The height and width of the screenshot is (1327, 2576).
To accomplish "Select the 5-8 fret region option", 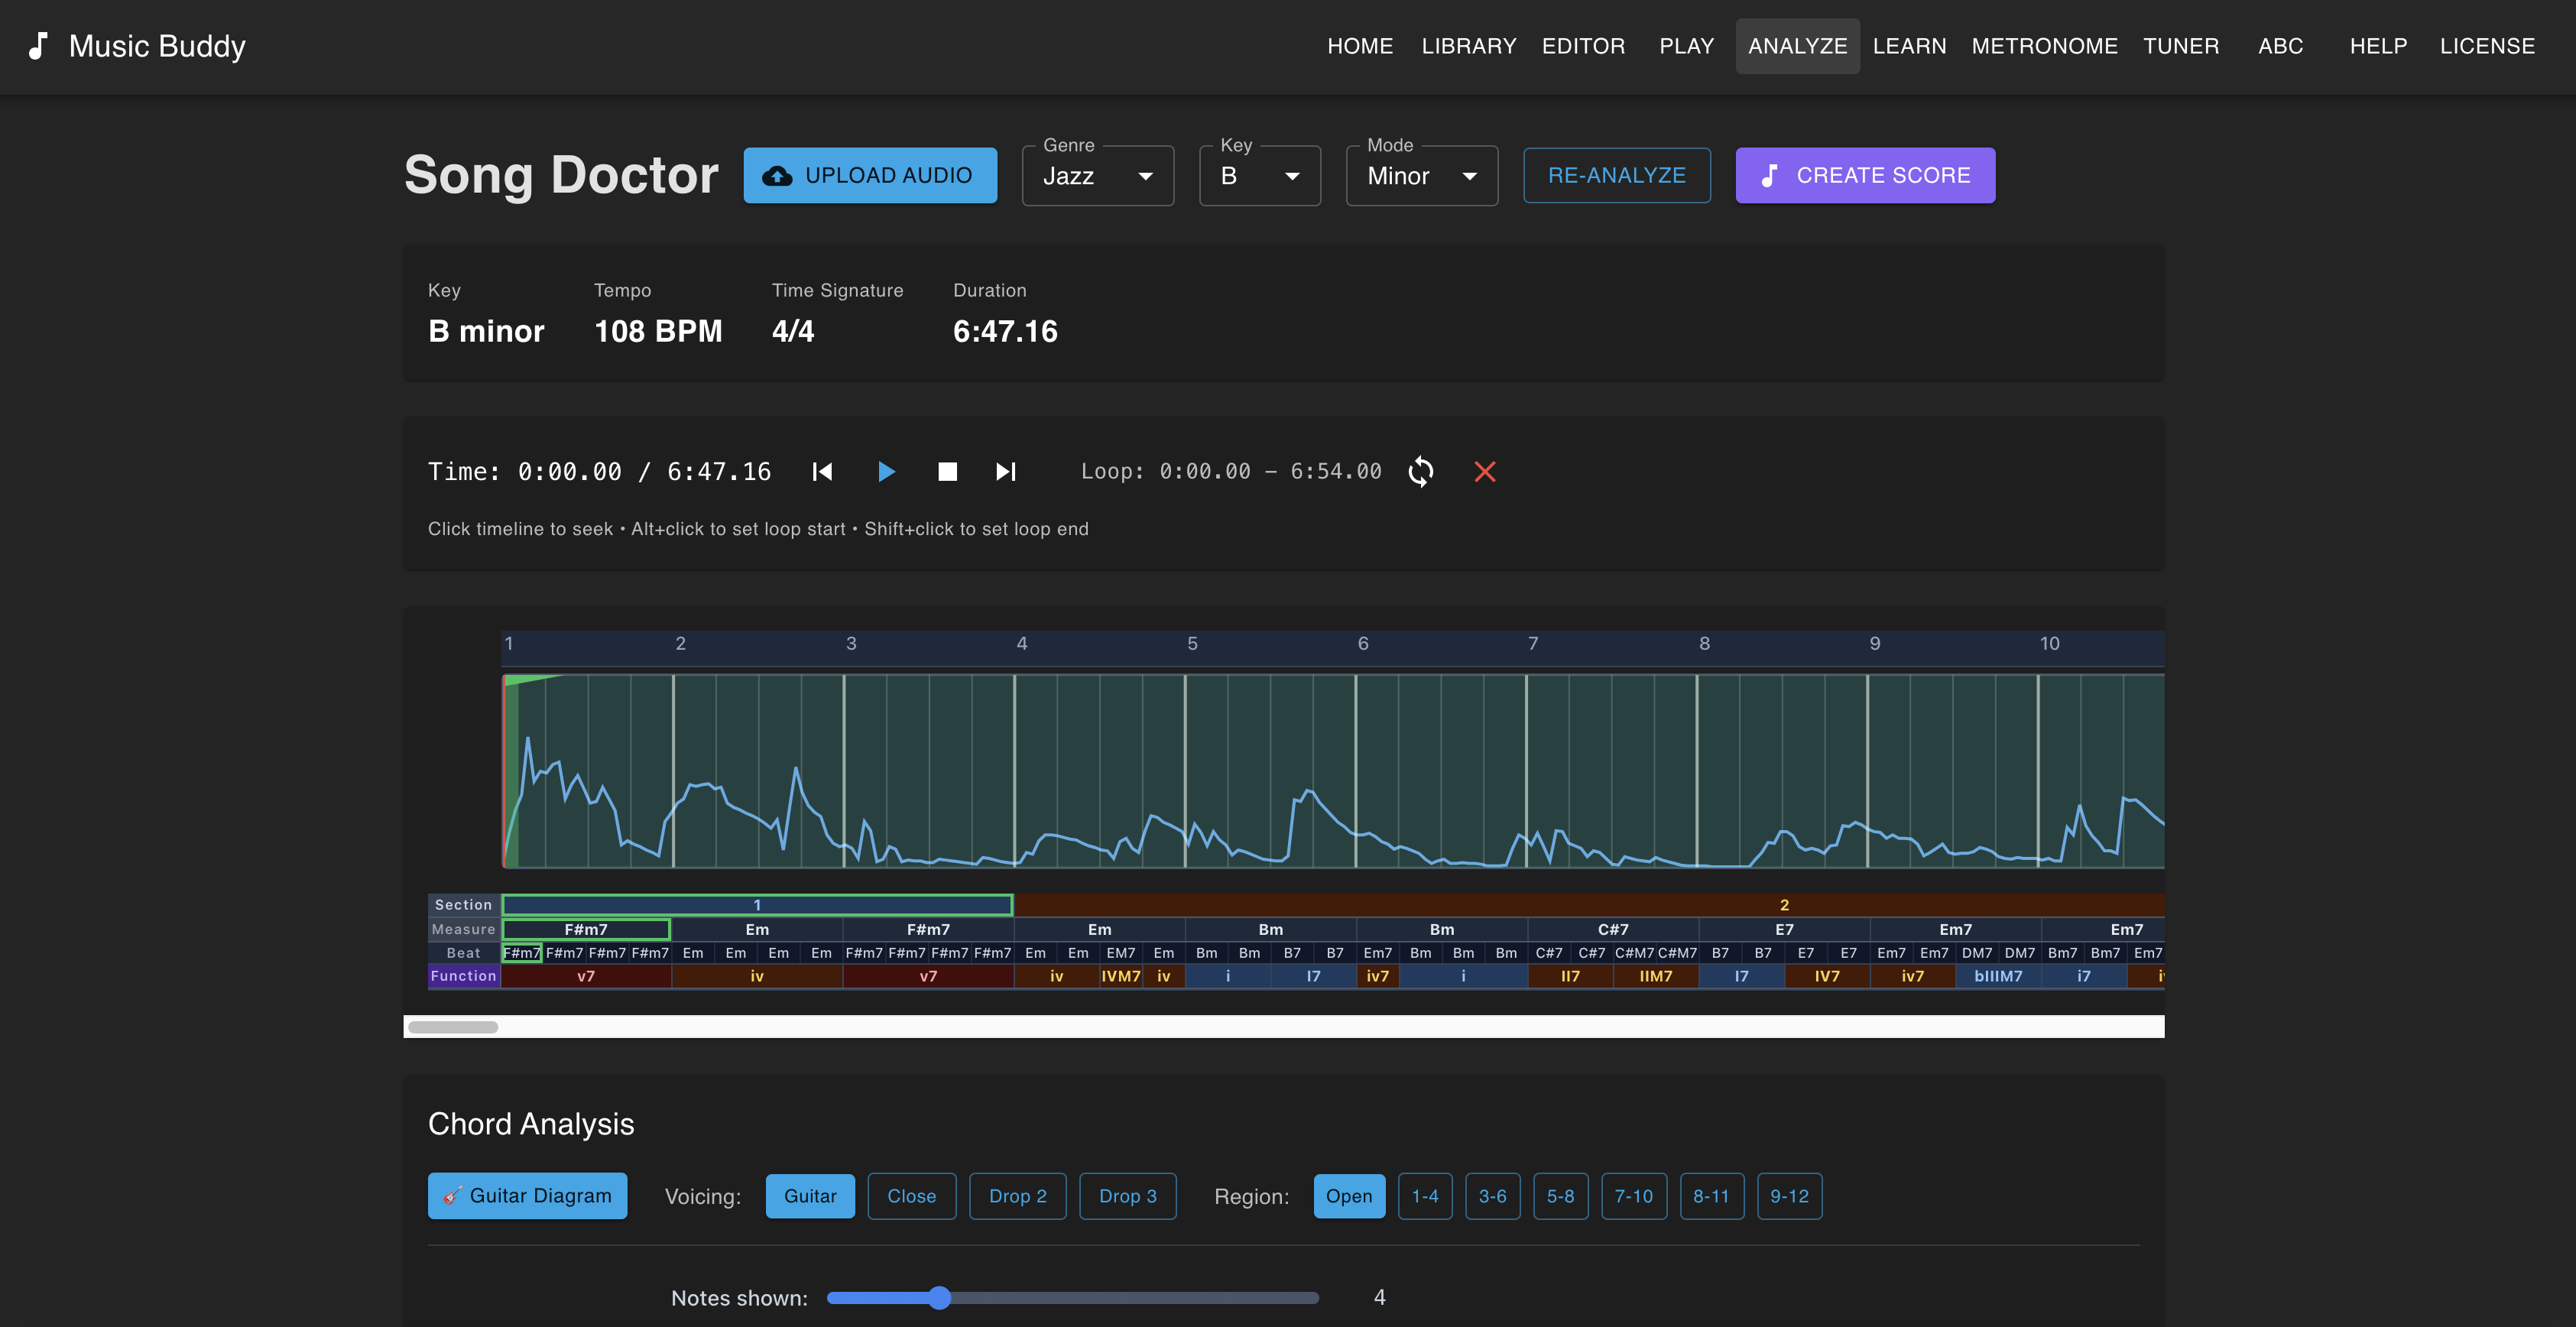I will pyautogui.click(x=1559, y=1195).
